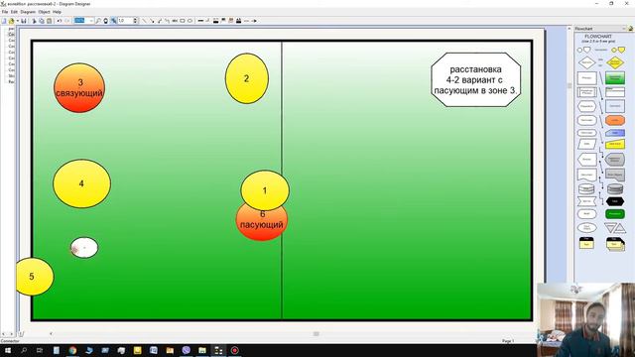The image size is (635, 357).
Task: Select the yellow circle labeled 5
Action: 35,277
